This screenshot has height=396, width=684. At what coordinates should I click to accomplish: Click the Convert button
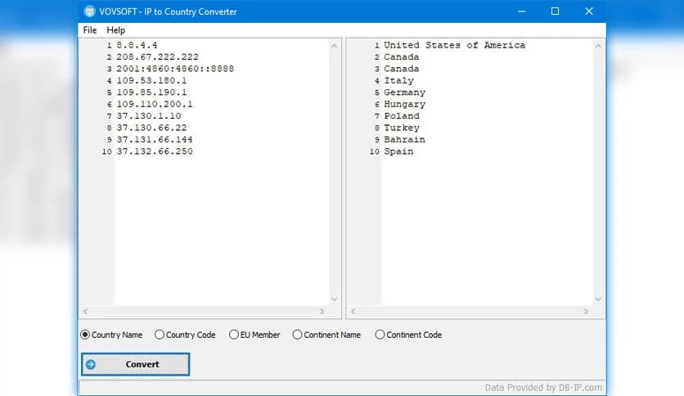coord(135,364)
